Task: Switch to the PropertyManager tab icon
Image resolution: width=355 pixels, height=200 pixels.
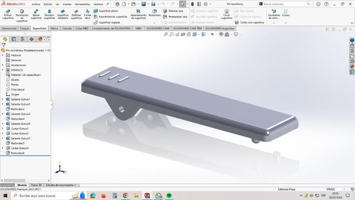Action: tap(14, 39)
